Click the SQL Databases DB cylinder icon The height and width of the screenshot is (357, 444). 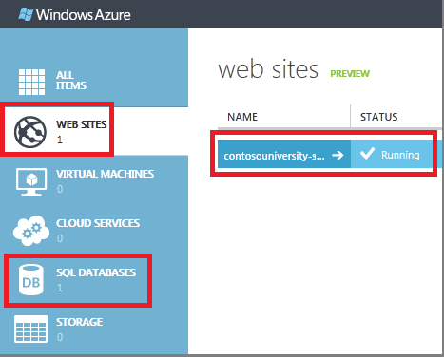(31, 280)
